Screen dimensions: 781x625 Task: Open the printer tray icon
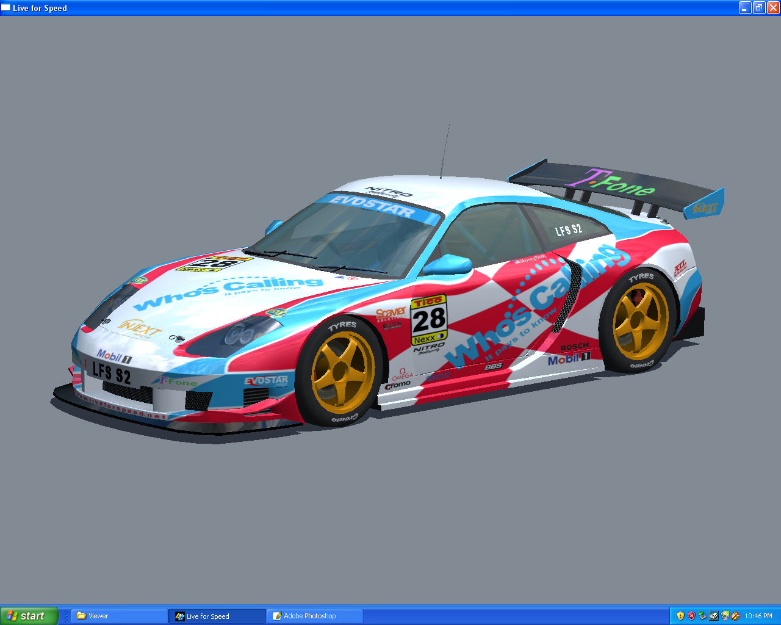(x=713, y=616)
